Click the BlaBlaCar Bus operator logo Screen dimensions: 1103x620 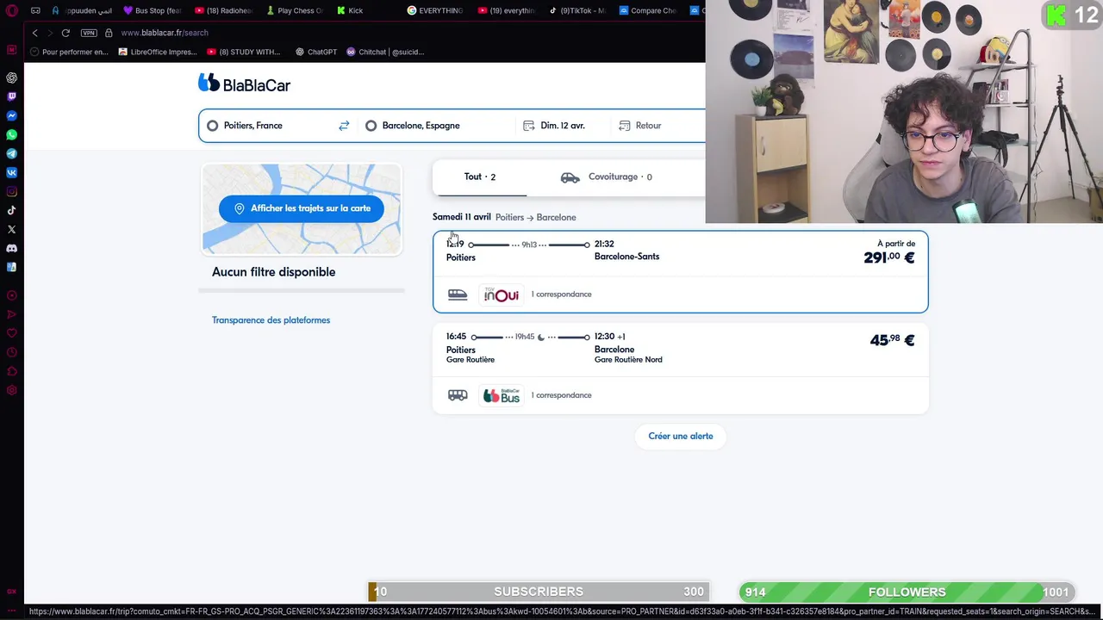point(502,395)
